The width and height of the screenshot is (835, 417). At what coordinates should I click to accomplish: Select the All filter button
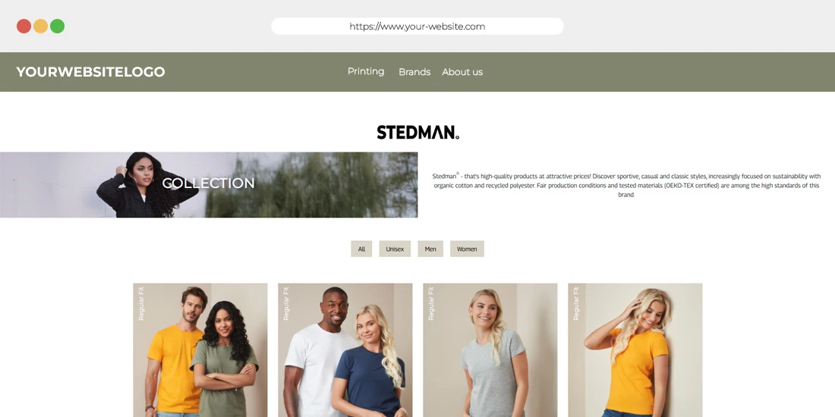[x=361, y=249]
